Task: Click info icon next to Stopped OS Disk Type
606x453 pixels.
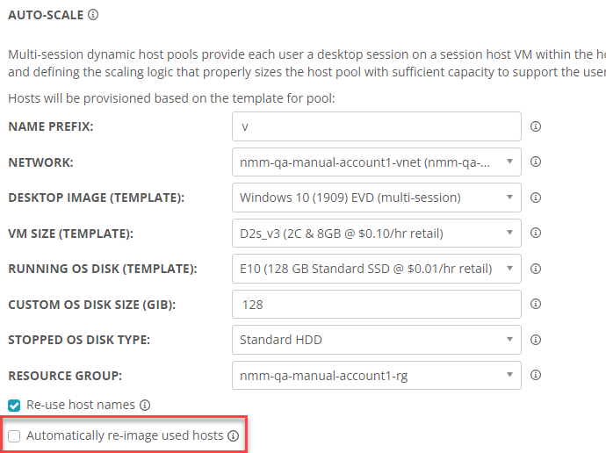Action: coord(535,340)
